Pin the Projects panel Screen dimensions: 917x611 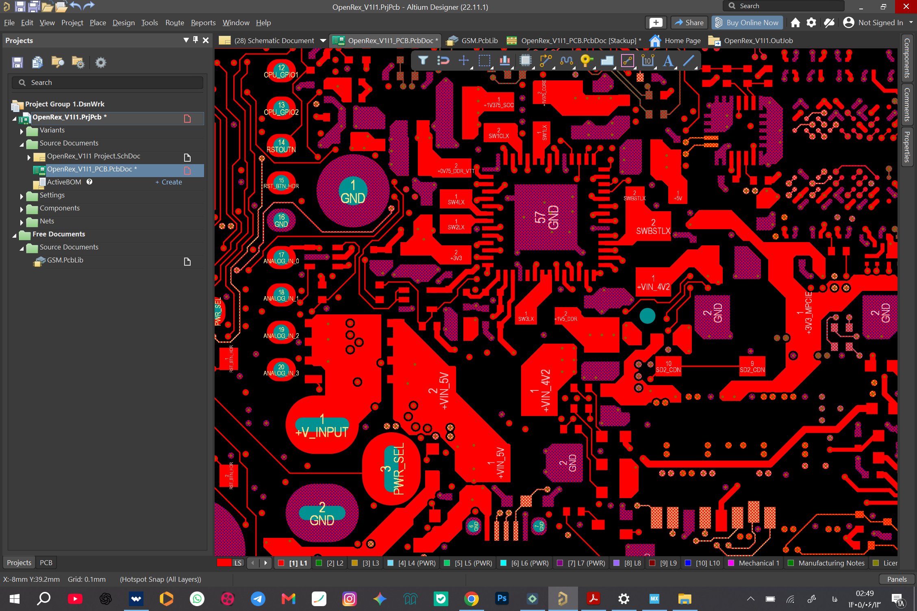[196, 40]
